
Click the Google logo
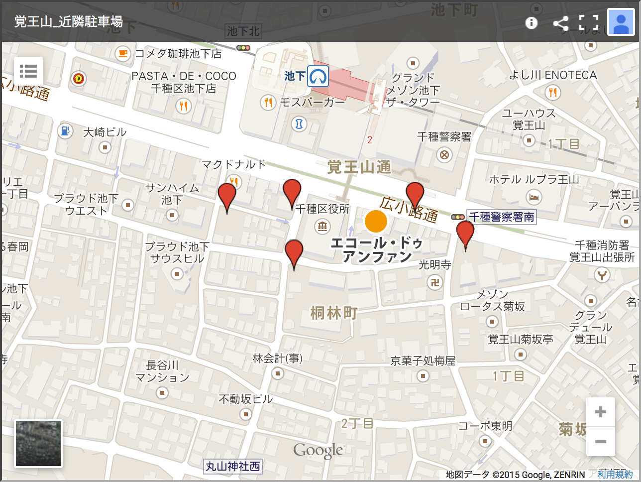pyautogui.click(x=318, y=451)
